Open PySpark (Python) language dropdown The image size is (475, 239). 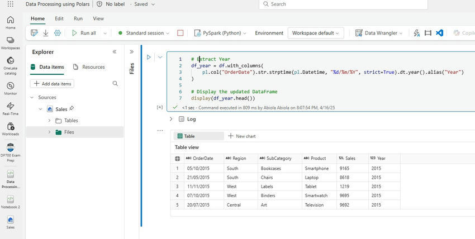220,33
